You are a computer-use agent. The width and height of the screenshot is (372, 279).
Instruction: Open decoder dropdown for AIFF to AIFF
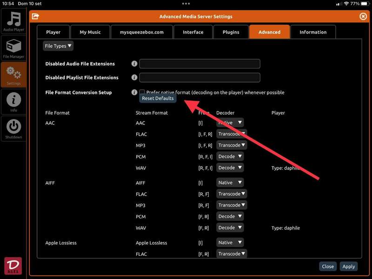coord(230,183)
